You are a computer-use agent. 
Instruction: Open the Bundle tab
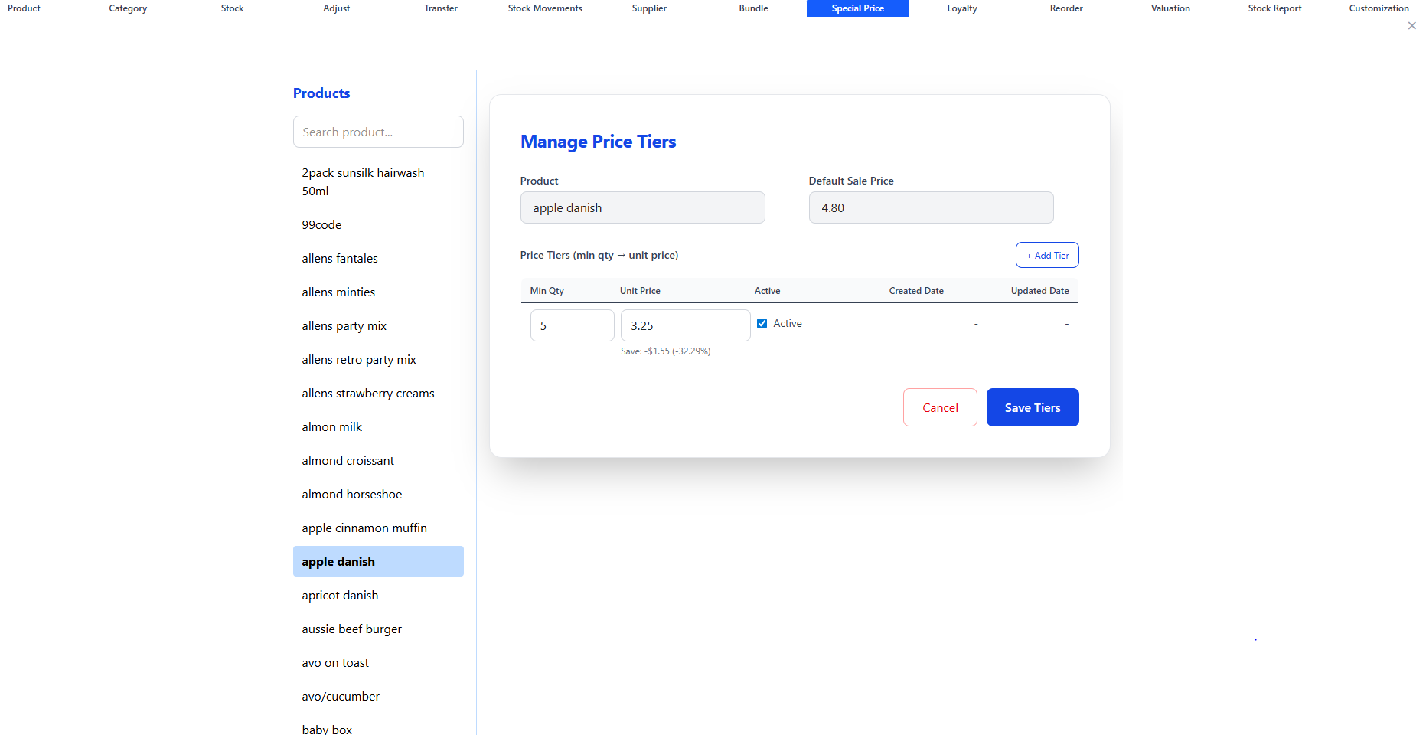pyautogui.click(x=753, y=8)
